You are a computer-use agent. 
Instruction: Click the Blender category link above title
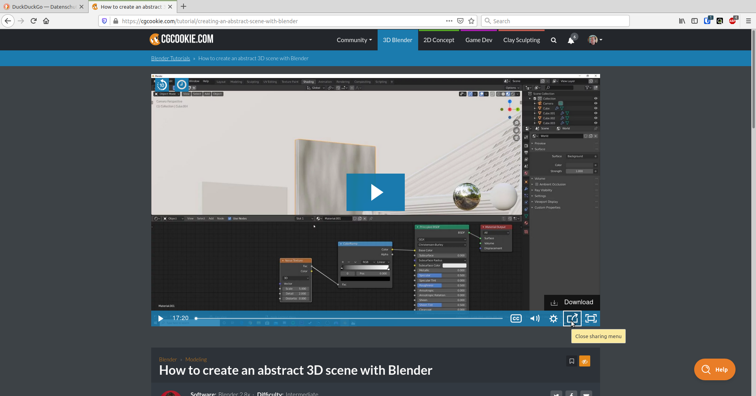(x=168, y=359)
